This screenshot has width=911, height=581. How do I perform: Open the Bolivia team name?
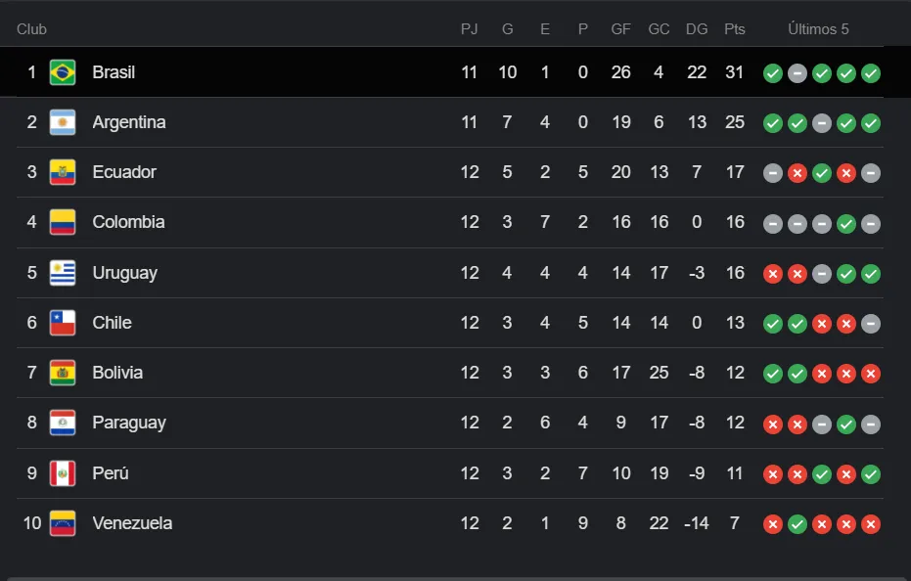[117, 373]
